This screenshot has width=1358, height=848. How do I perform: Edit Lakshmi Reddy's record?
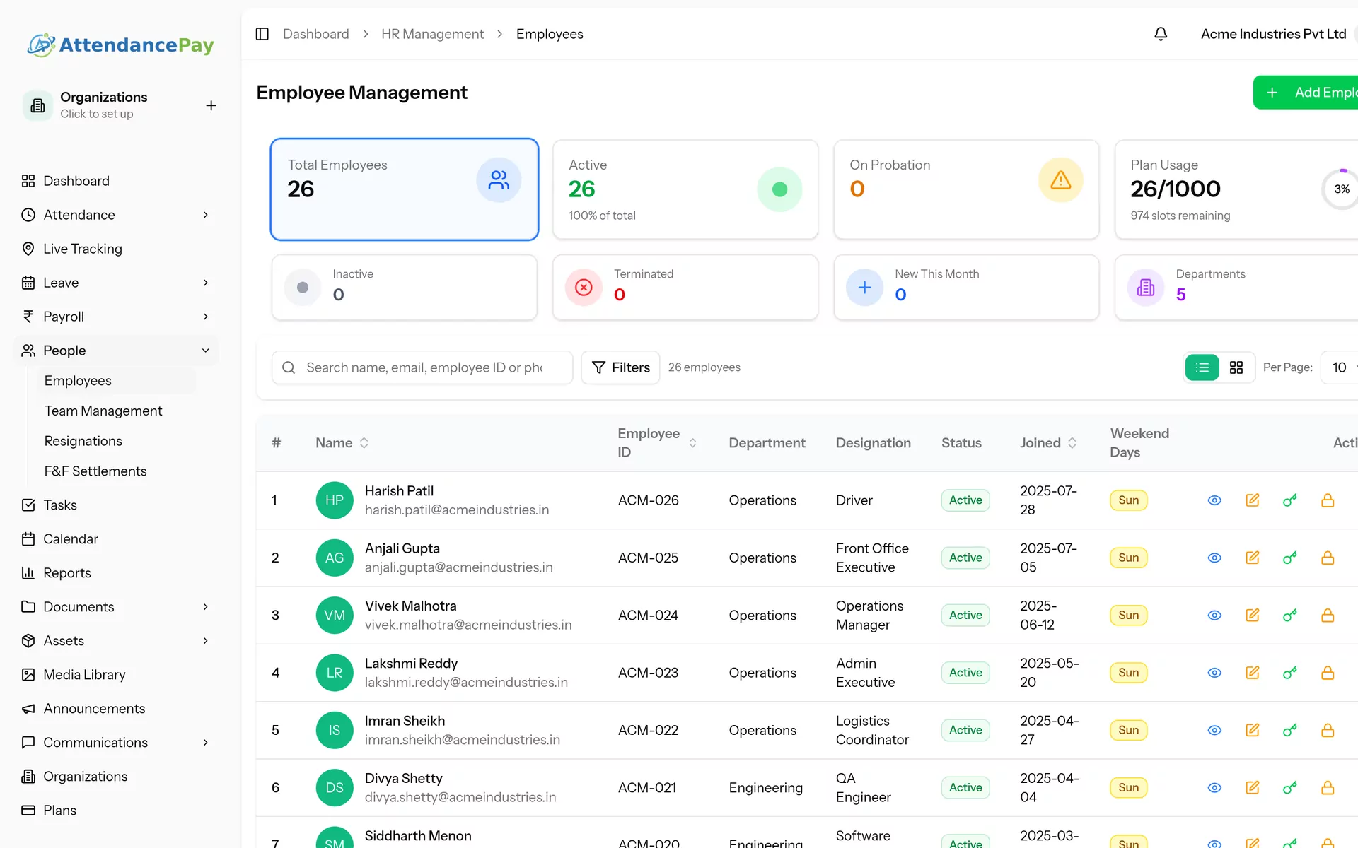pos(1252,673)
